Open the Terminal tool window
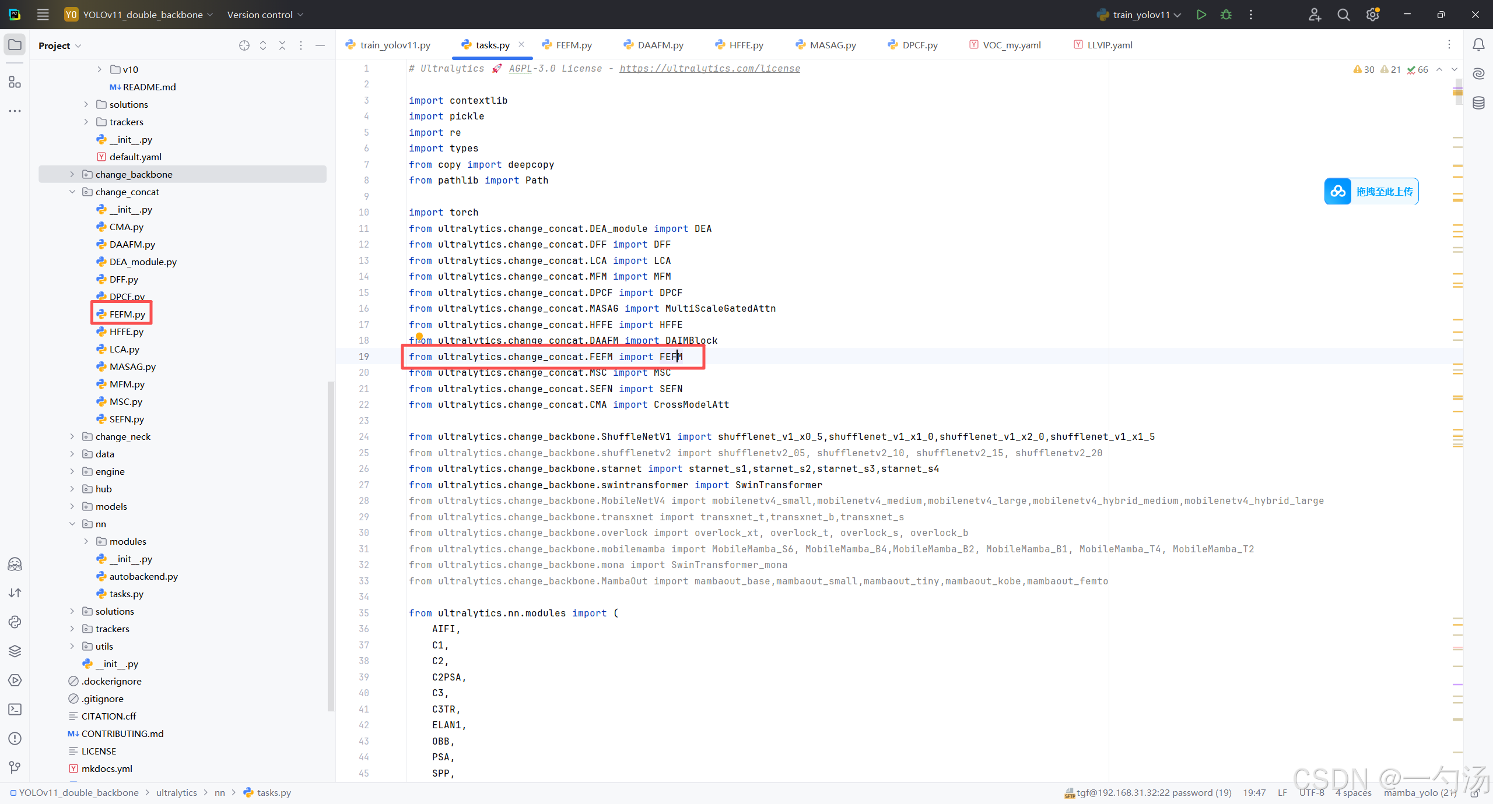 15,709
